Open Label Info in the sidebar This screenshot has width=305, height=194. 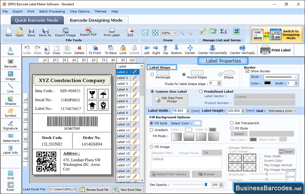point(11,150)
